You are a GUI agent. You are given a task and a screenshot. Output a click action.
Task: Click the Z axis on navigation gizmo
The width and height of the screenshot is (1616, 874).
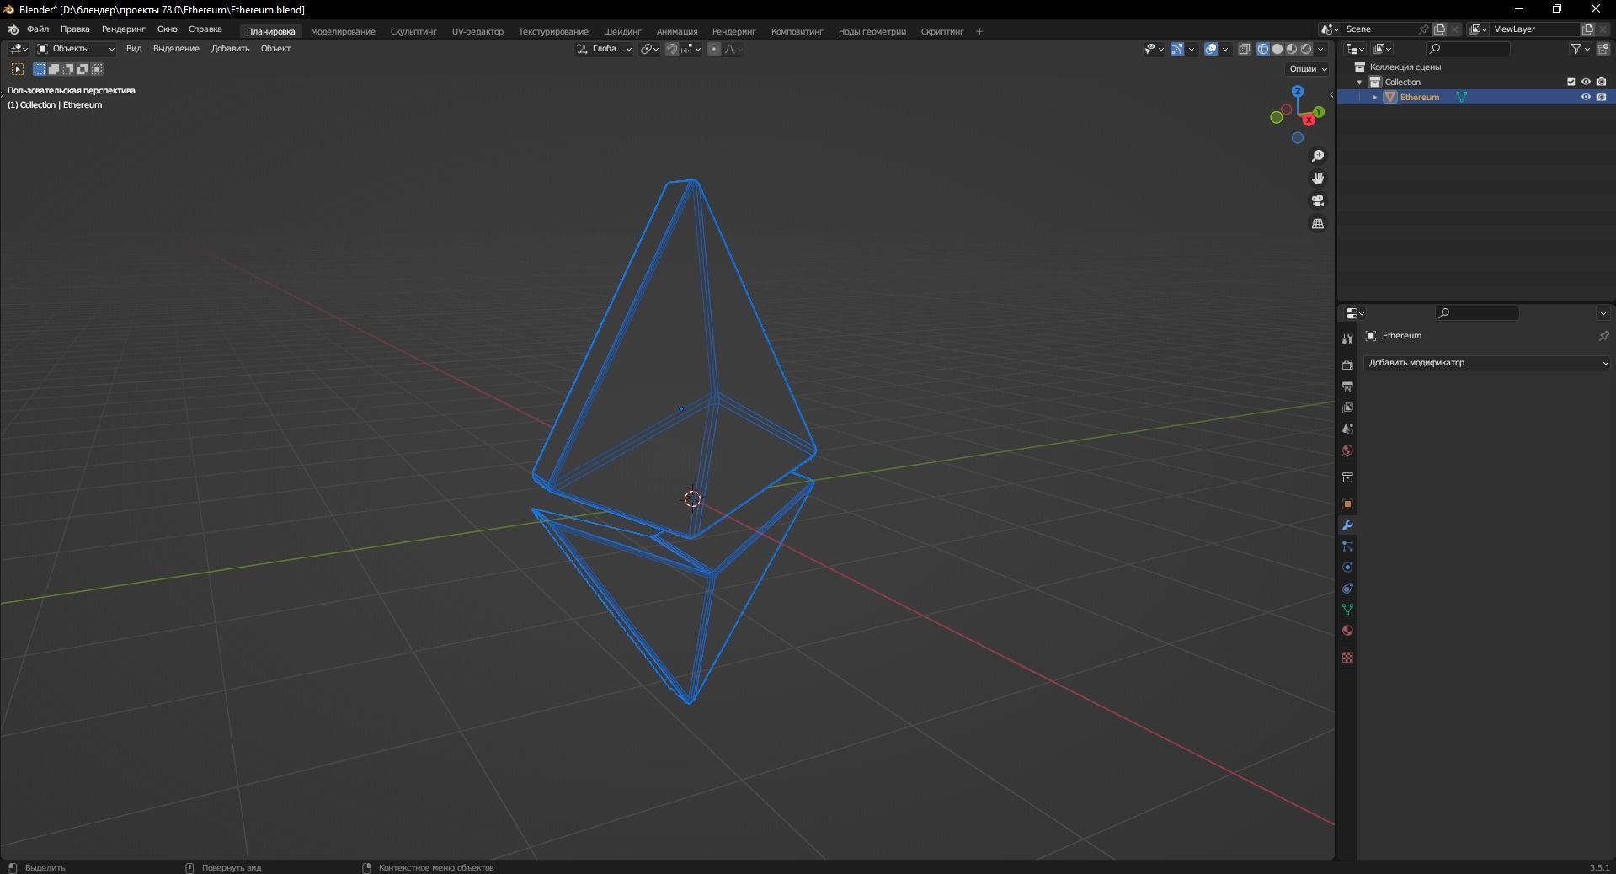1298,91
